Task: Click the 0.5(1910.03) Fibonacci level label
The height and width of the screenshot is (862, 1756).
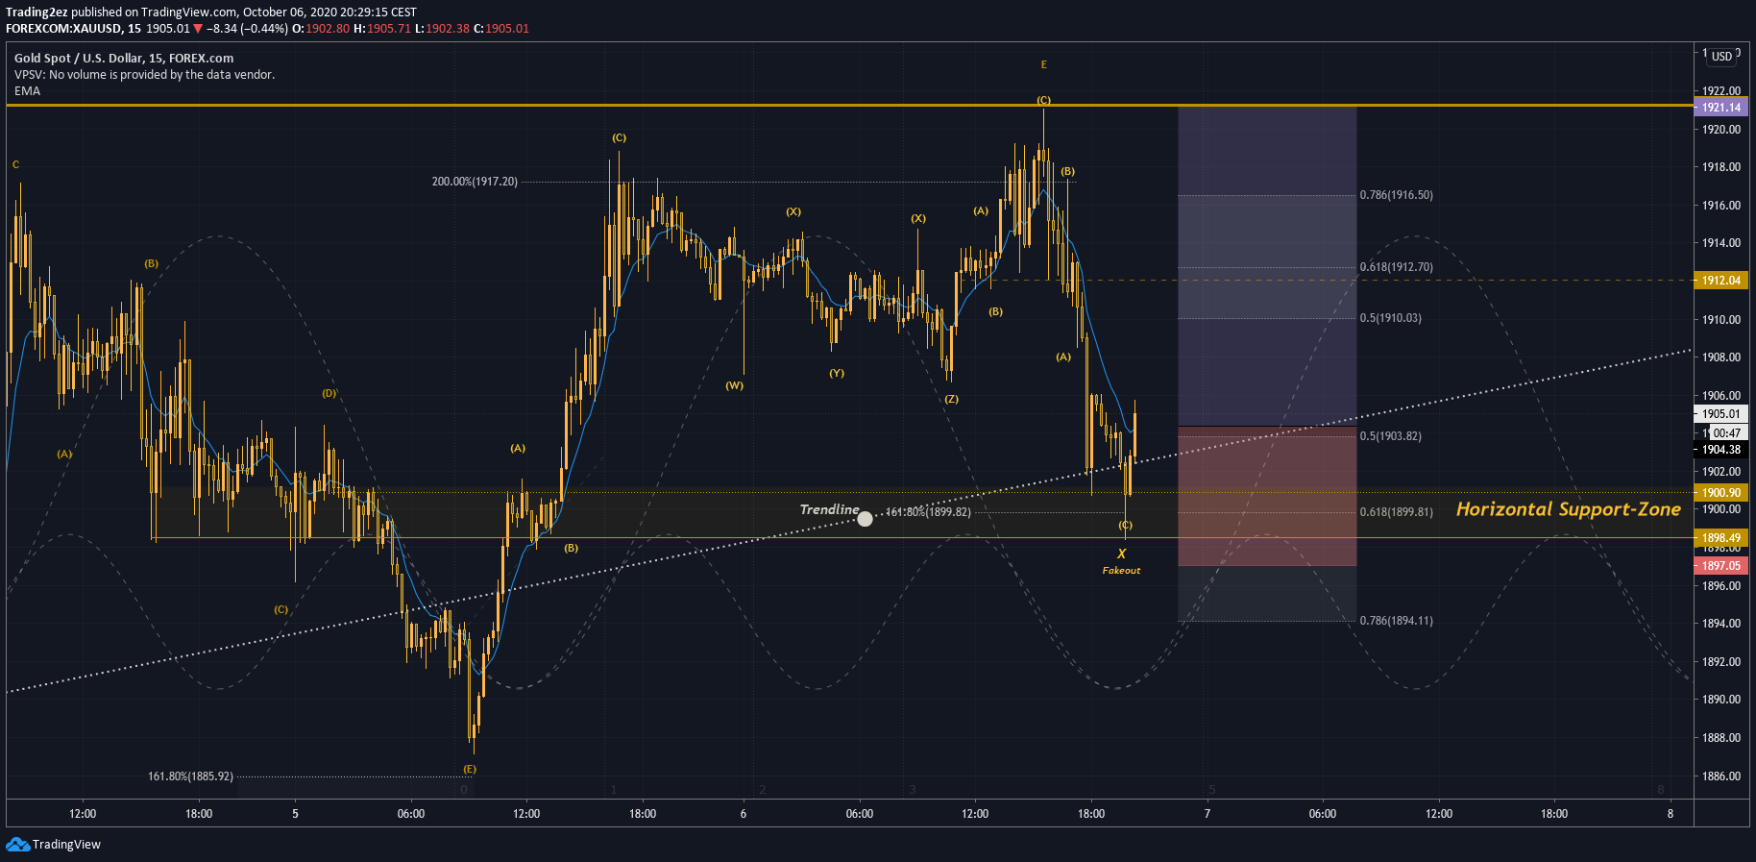Action: 1390,318
